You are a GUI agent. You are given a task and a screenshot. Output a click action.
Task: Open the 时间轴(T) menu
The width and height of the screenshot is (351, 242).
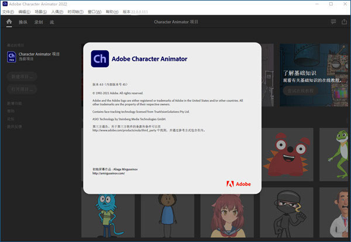coord(75,11)
